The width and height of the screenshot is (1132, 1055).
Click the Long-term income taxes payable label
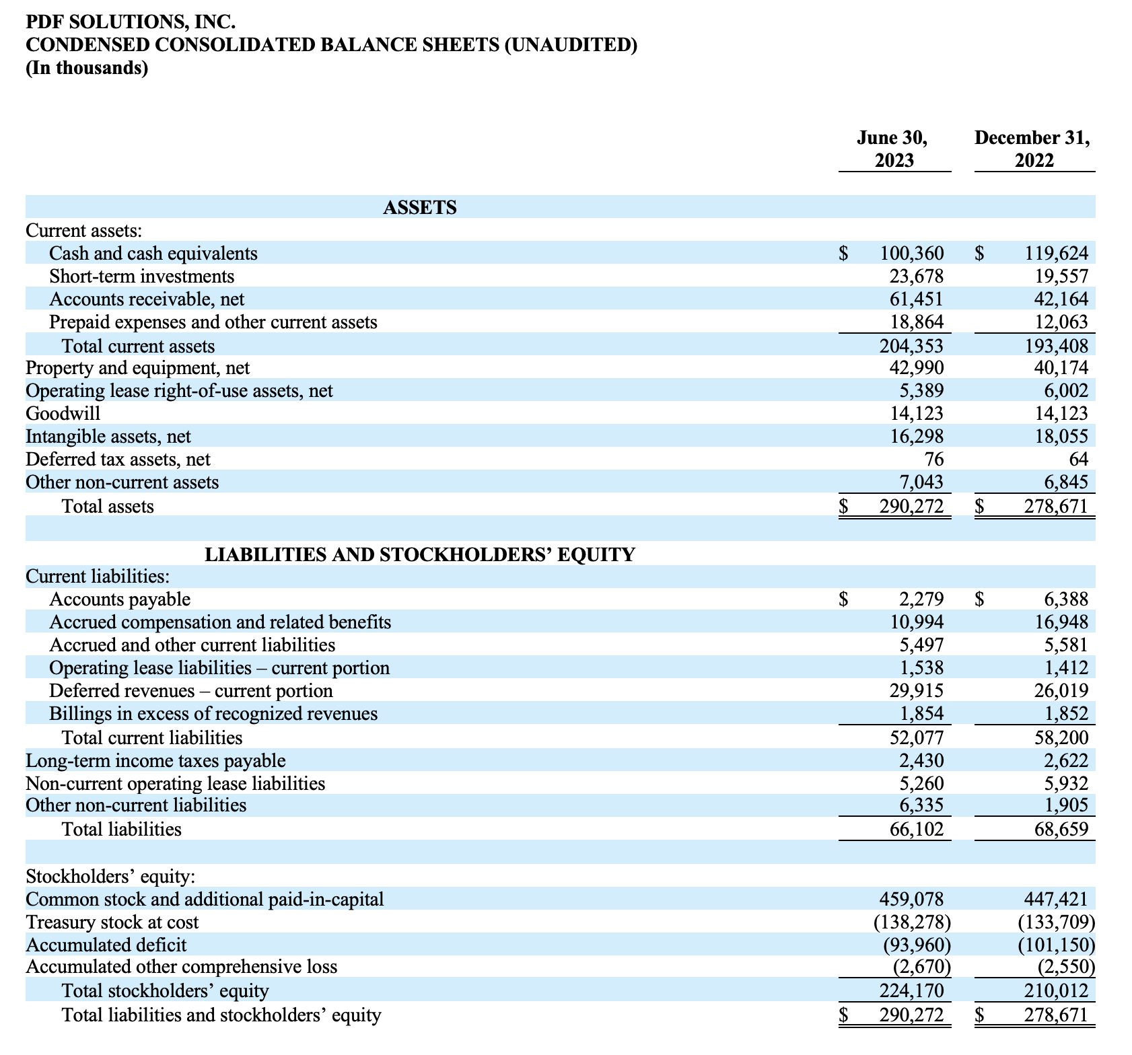[155, 761]
